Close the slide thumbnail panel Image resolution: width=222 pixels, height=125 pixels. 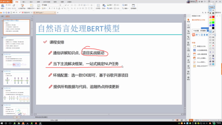coord(32,16)
